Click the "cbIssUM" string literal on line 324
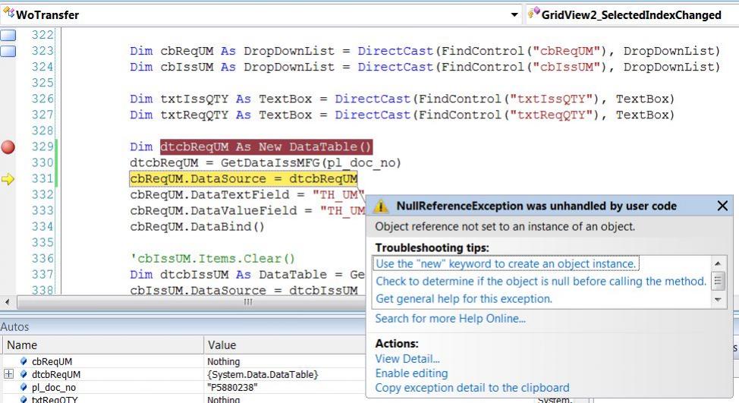The height and width of the screenshot is (403, 739). (566, 67)
